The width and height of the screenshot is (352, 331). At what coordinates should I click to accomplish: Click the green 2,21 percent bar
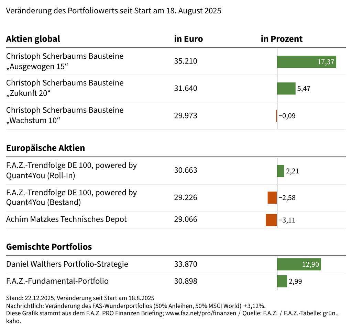(280, 171)
